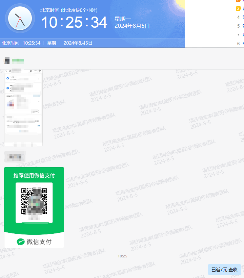Click the WeChat Pay green checkmark logo
The width and height of the screenshot is (244, 278).
(21, 242)
